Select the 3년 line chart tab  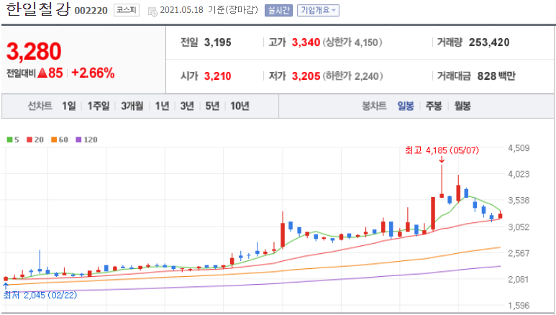(187, 106)
